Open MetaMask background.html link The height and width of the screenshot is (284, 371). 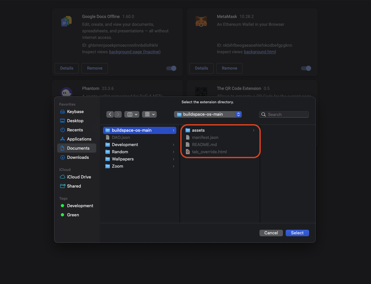click(260, 52)
